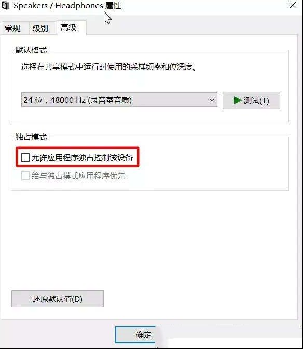This screenshot has height=349, width=303.
Task: Click the 选择在共享模式中运行时 description text
Action: 109,67
